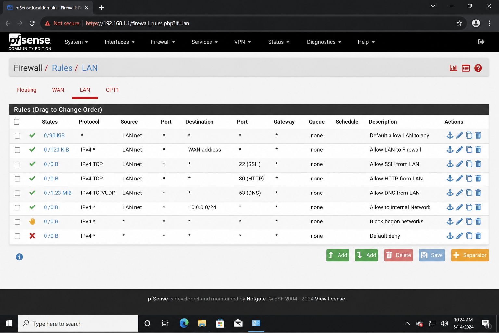The width and height of the screenshot is (499, 333).
Task: Edit the Allow to Internal Network rule
Action: [459, 207]
